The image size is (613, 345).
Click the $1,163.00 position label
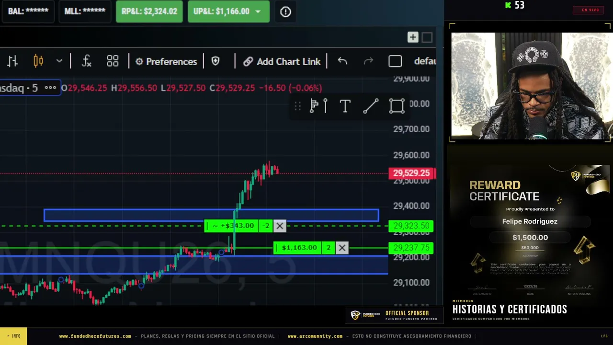coord(298,248)
